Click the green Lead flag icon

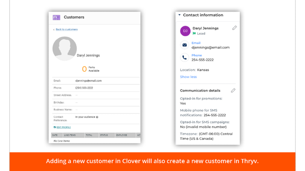[x=194, y=33]
